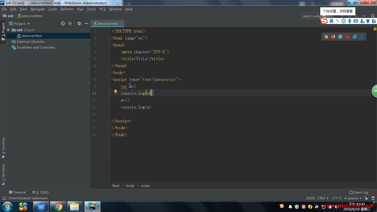Click Add Configuration button

click(319, 16)
